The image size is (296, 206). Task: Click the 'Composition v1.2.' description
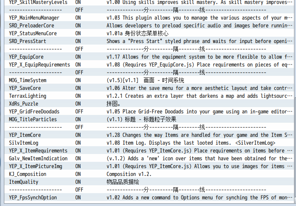pos(129,174)
